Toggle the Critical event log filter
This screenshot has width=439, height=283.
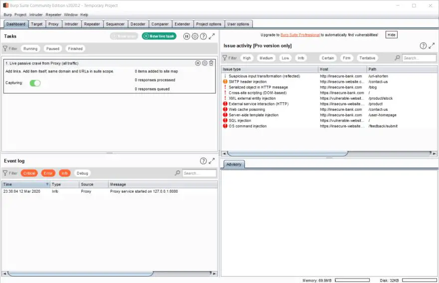click(x=29, y=173)
